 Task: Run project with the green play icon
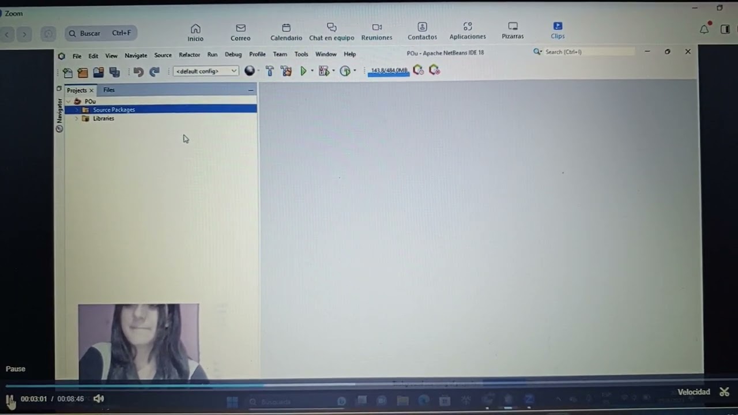pyautogui.click(x=303, y=71)
